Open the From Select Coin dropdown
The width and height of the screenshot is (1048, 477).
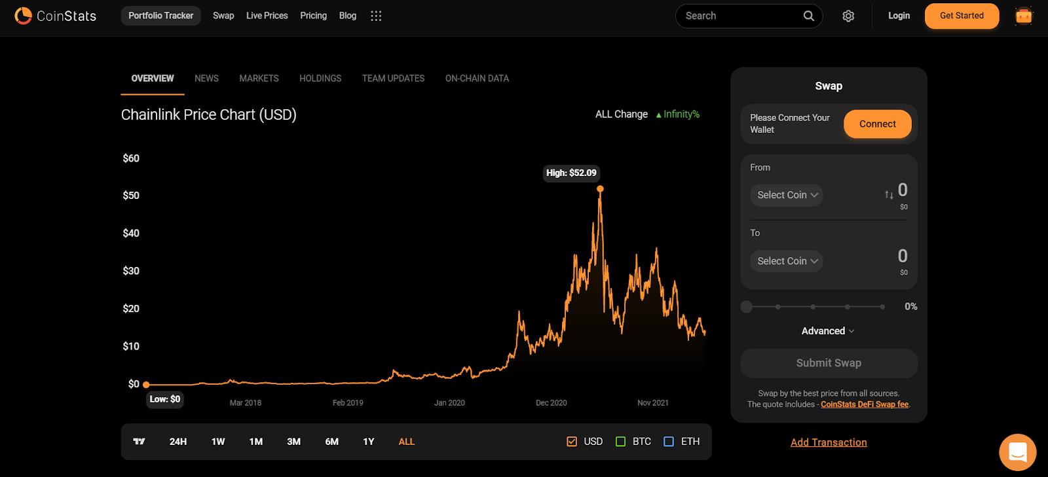[787, 195]
